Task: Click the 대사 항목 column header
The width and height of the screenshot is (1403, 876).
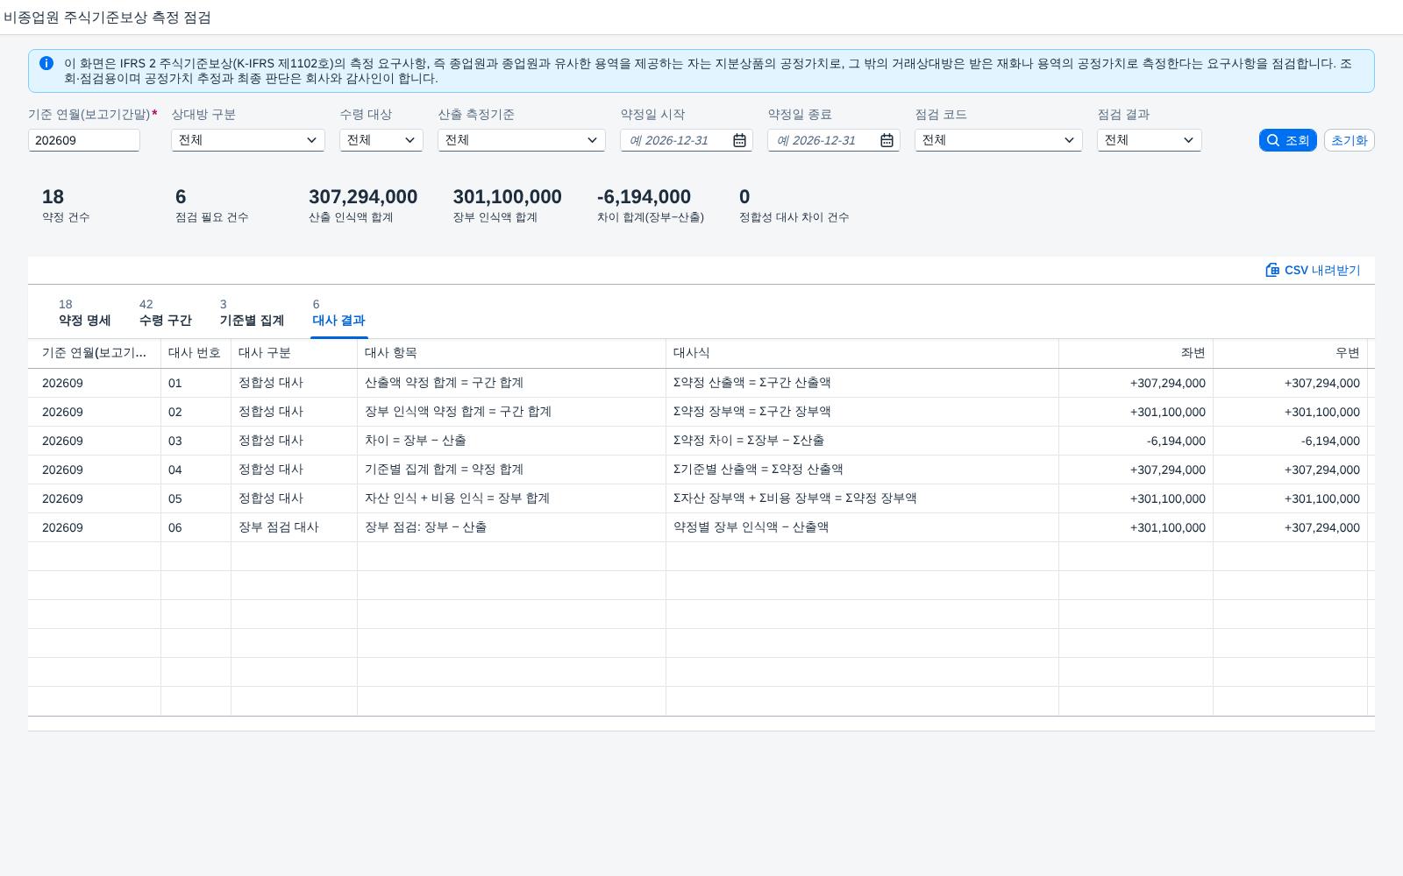Action: pos(511,353)
